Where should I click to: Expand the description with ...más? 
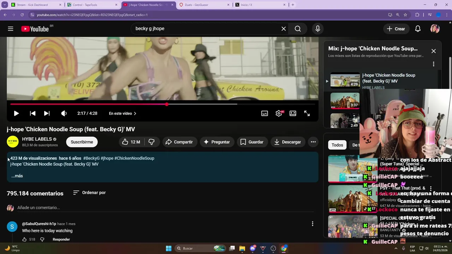click(17, 176)
